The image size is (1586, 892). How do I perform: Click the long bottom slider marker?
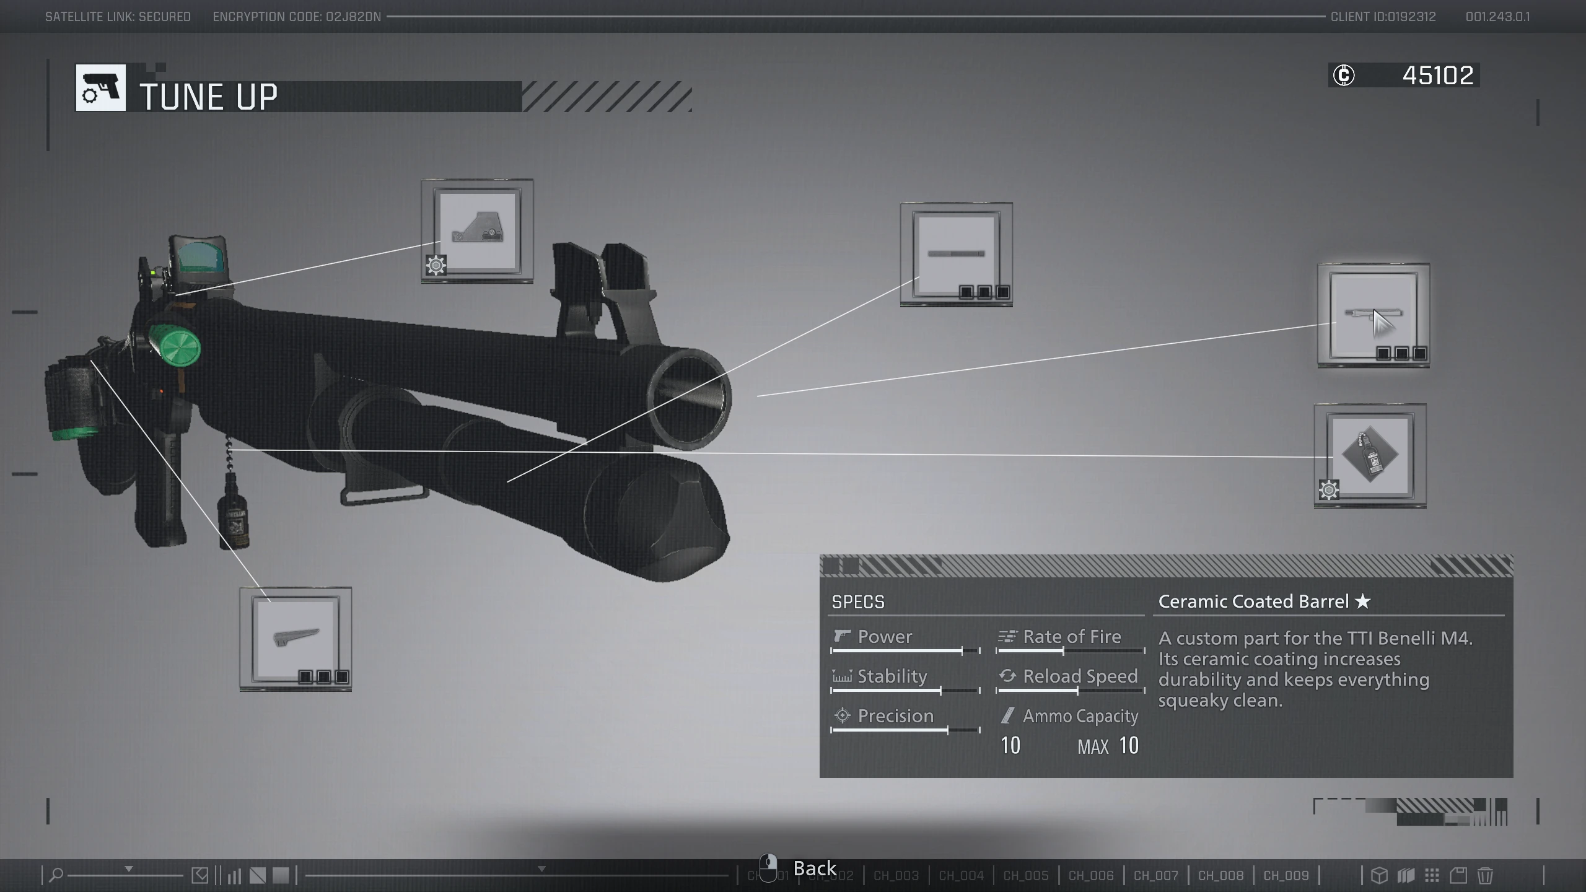point(541,869)
